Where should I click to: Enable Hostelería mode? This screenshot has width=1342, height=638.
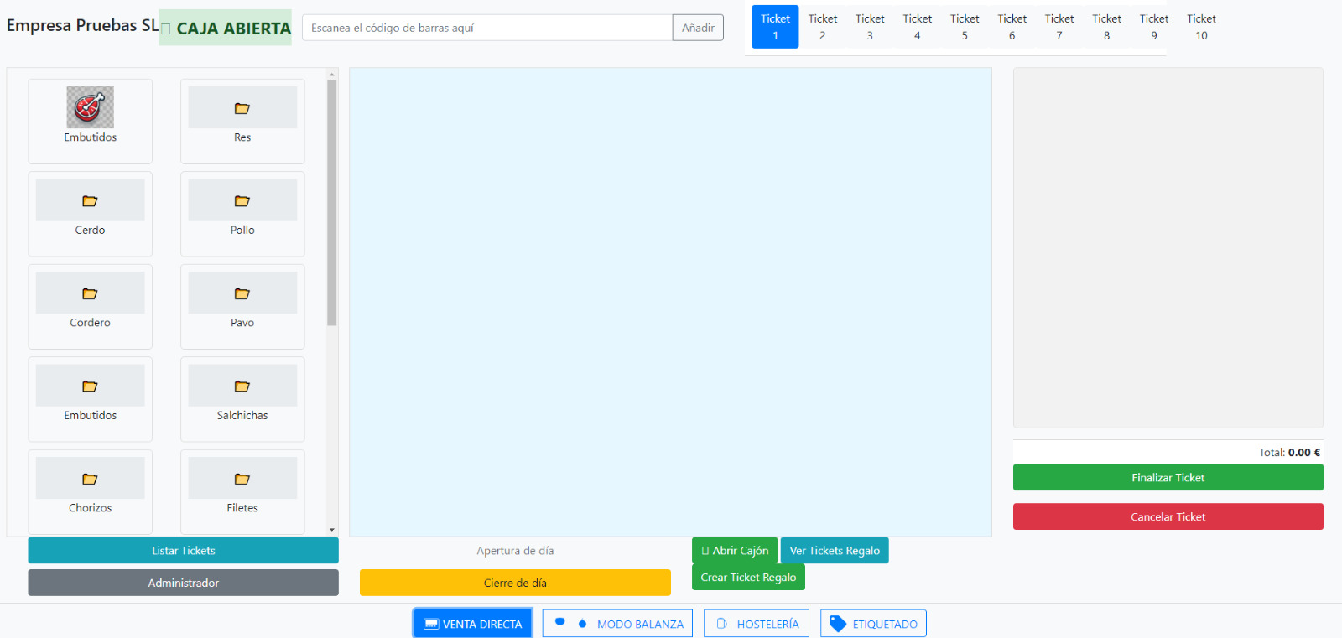757,624
